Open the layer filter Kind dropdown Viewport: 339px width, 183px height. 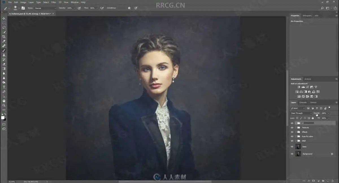298,108
